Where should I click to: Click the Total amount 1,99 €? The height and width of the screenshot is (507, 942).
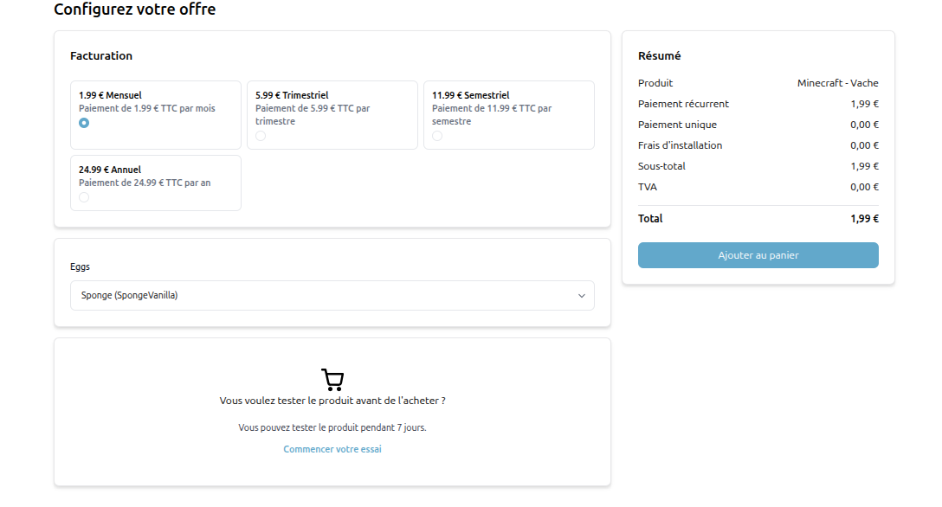point(864,219)
